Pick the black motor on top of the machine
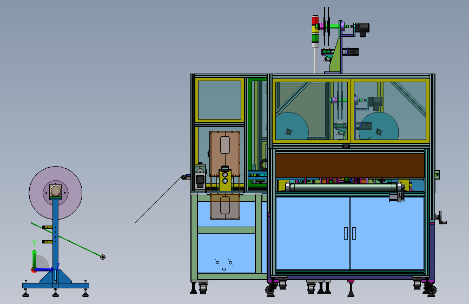Screen dimensions: 469x304 pos(362,29)
